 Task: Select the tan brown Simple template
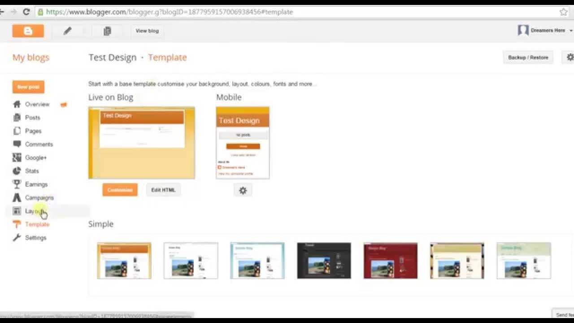[x=457, y=261]
